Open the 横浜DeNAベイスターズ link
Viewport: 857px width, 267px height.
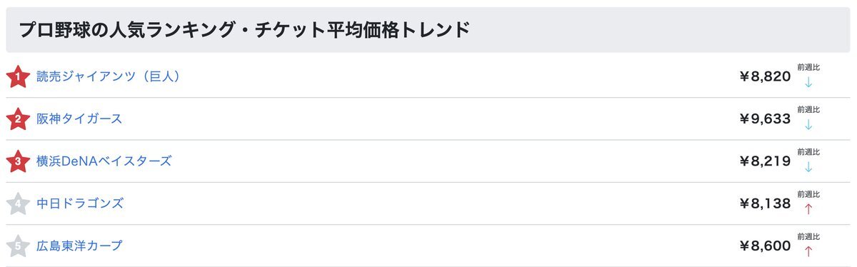pos(104,161)
